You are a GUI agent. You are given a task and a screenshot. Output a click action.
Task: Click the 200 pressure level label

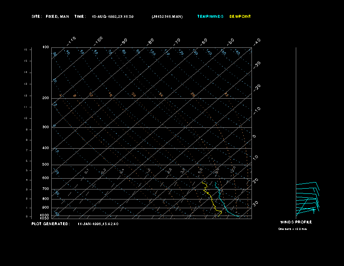[46, 98]
